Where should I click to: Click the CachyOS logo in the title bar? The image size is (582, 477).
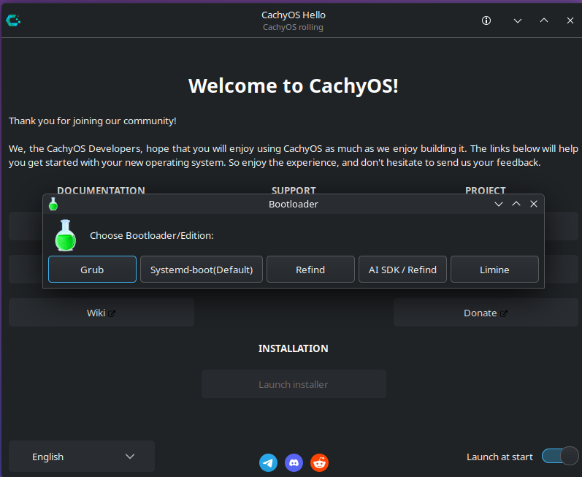pos(12,20)
